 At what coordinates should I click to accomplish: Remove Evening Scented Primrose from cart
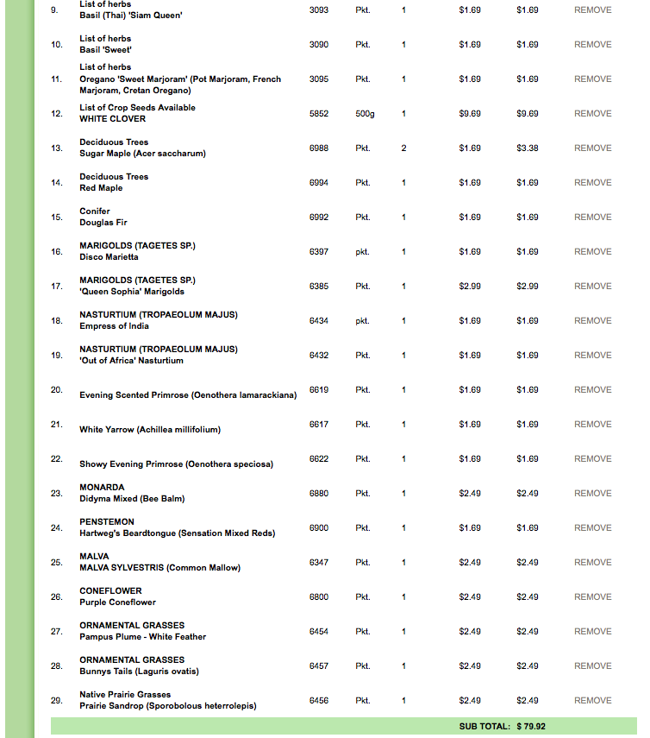click(x=592, y=390)
